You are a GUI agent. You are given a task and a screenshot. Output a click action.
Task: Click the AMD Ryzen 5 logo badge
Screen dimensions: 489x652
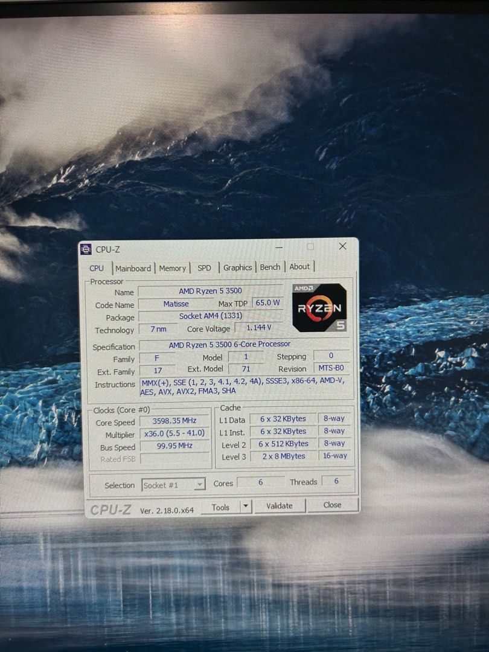pos(319,307)
